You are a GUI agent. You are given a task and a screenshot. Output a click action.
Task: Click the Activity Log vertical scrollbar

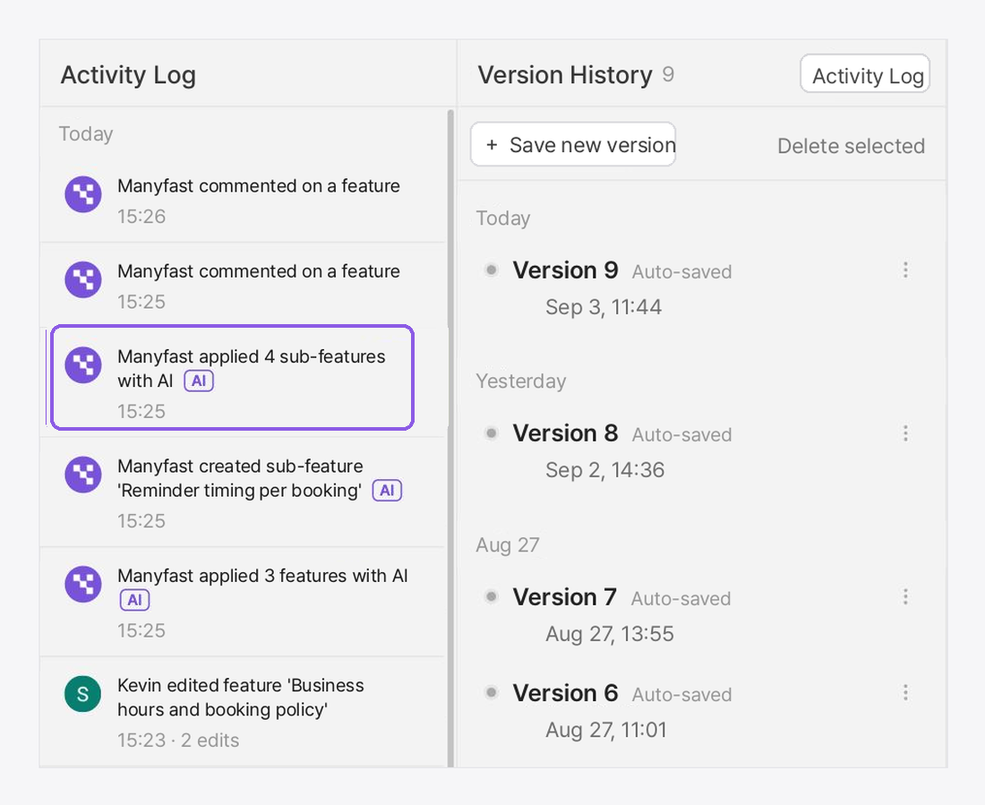point(450,437)
